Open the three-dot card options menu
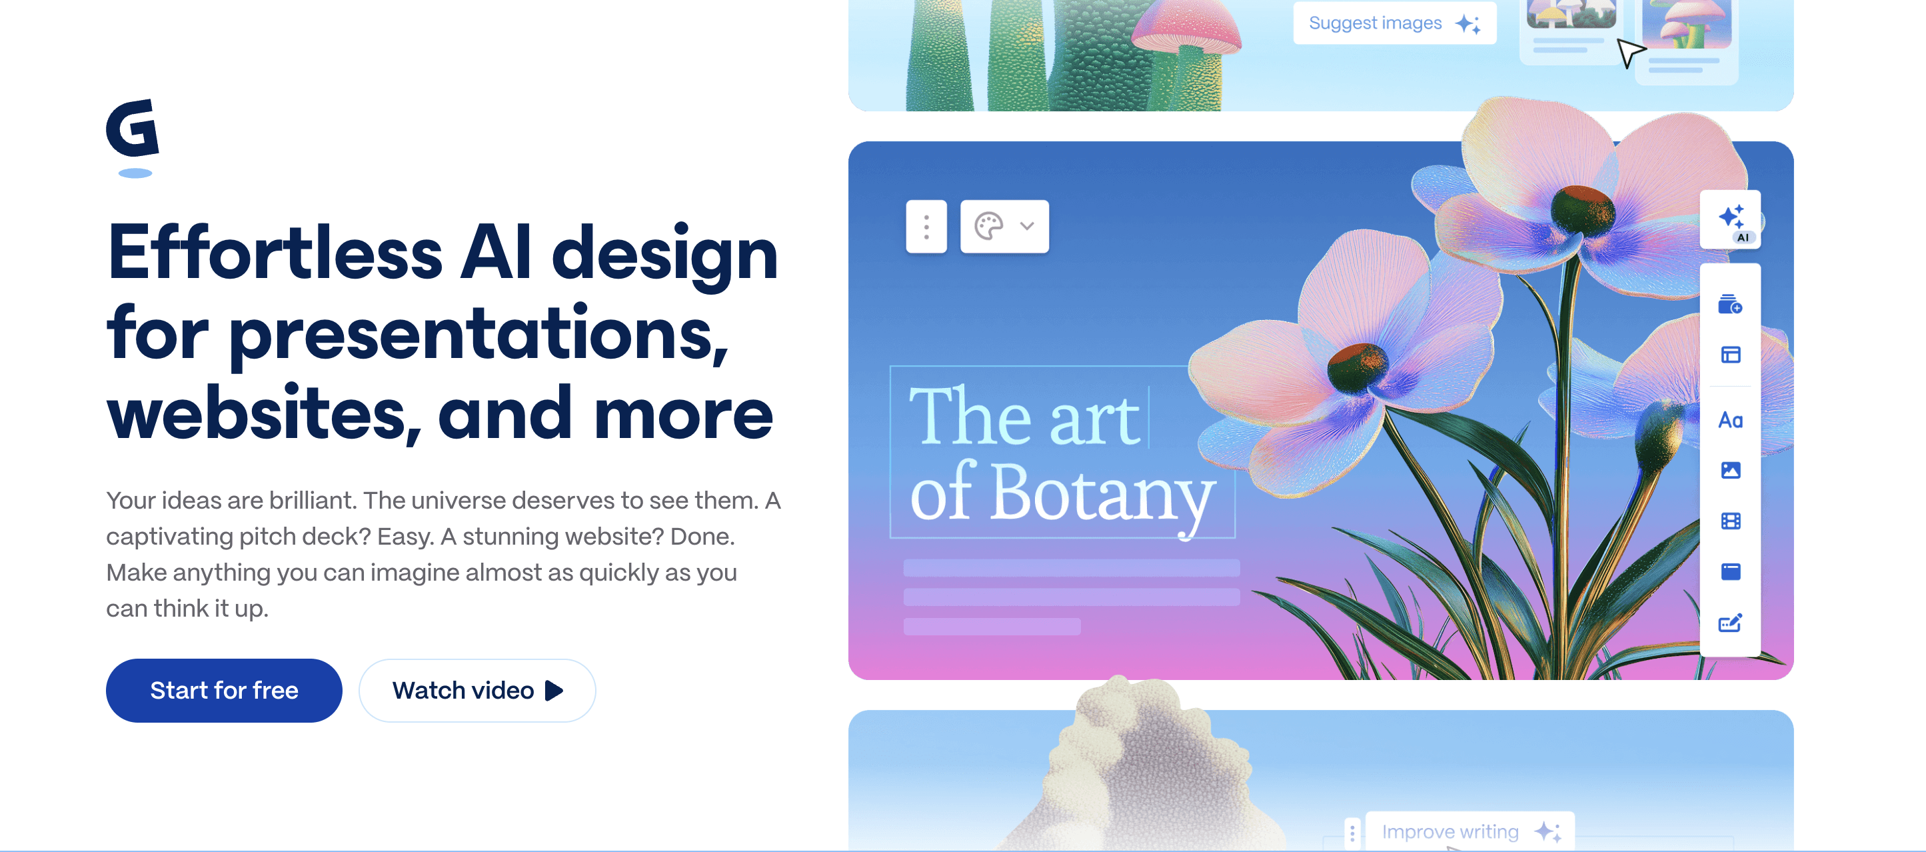The image size is (1926, 852). (926, 226)
